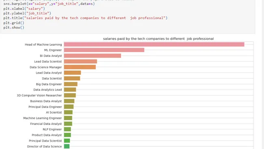The image size is (264, 149).
Task: Select the Data Scientist y-axis label
Action: click(x=52, y=78)
